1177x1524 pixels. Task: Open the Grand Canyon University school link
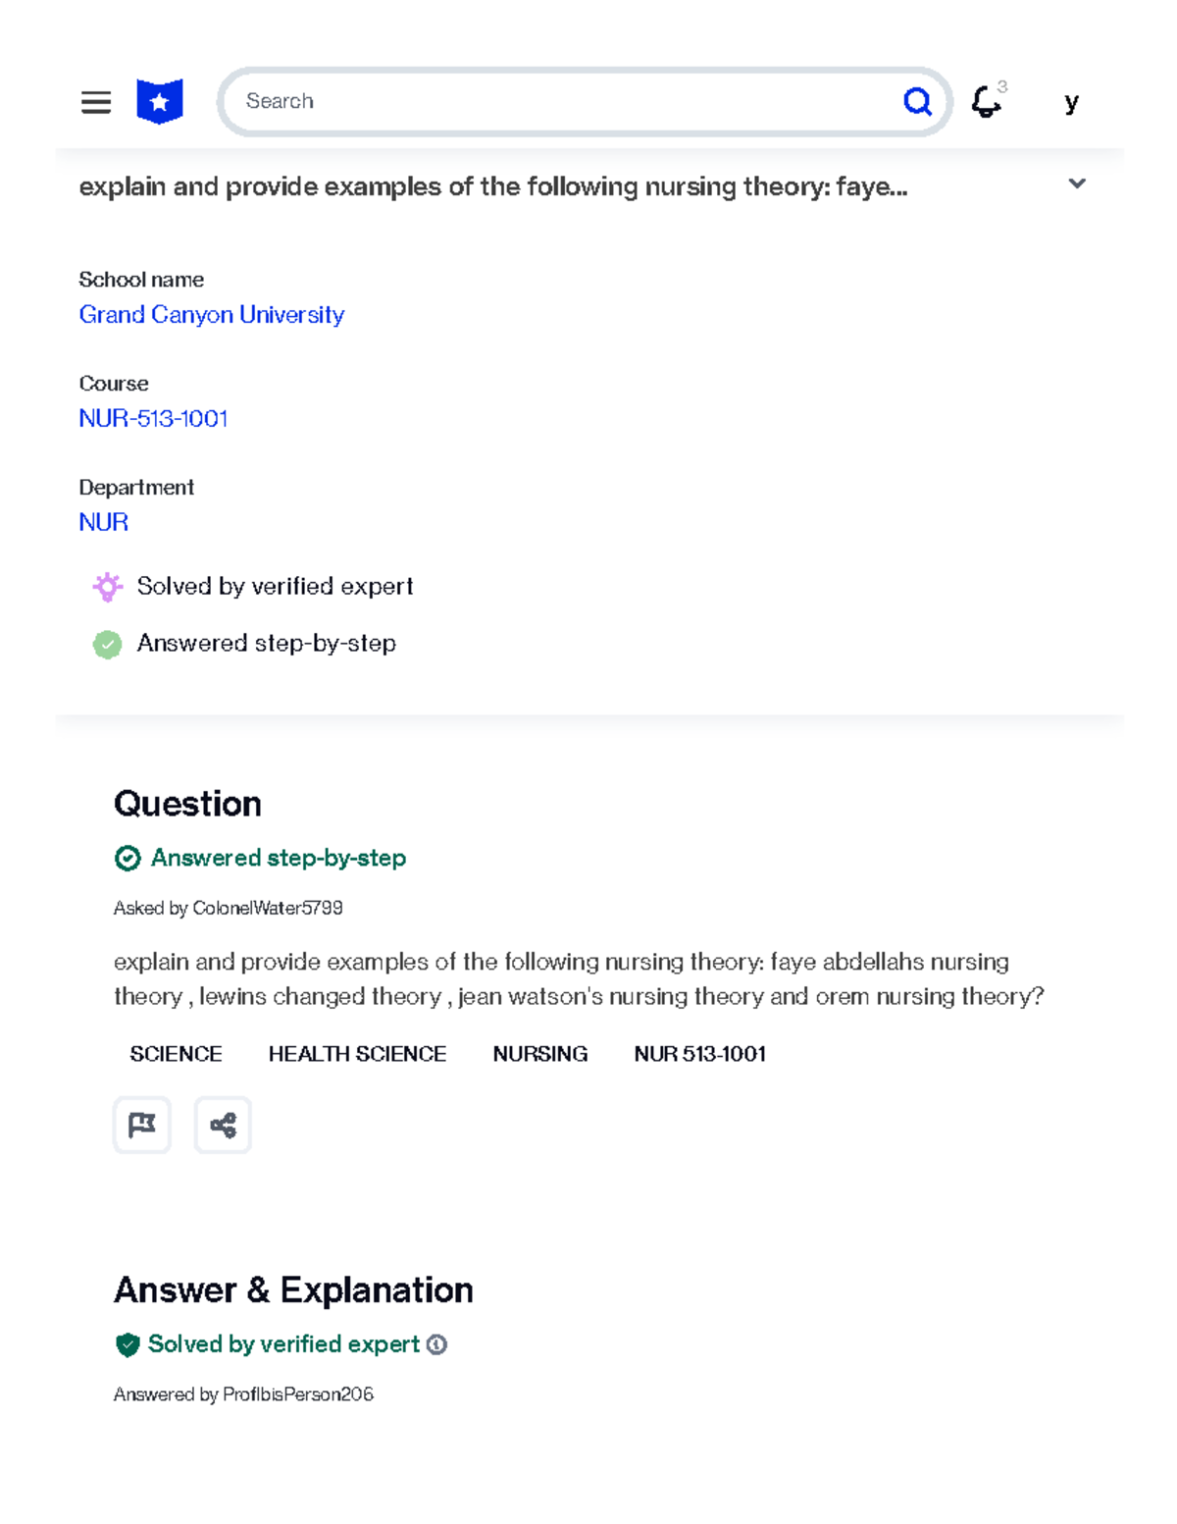212,315
